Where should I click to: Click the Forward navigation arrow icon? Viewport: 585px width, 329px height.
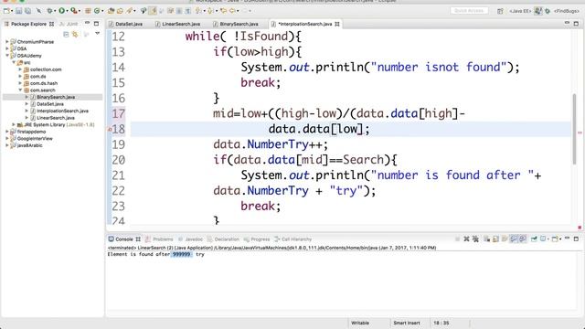245,11
